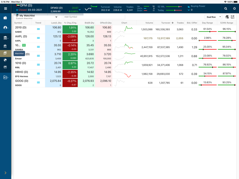The width and height of the screenshot is (239, 179).
Task: Sort by the Turnover column header
Action: [166, 23]
